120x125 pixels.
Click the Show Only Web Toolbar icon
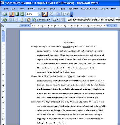63,20
